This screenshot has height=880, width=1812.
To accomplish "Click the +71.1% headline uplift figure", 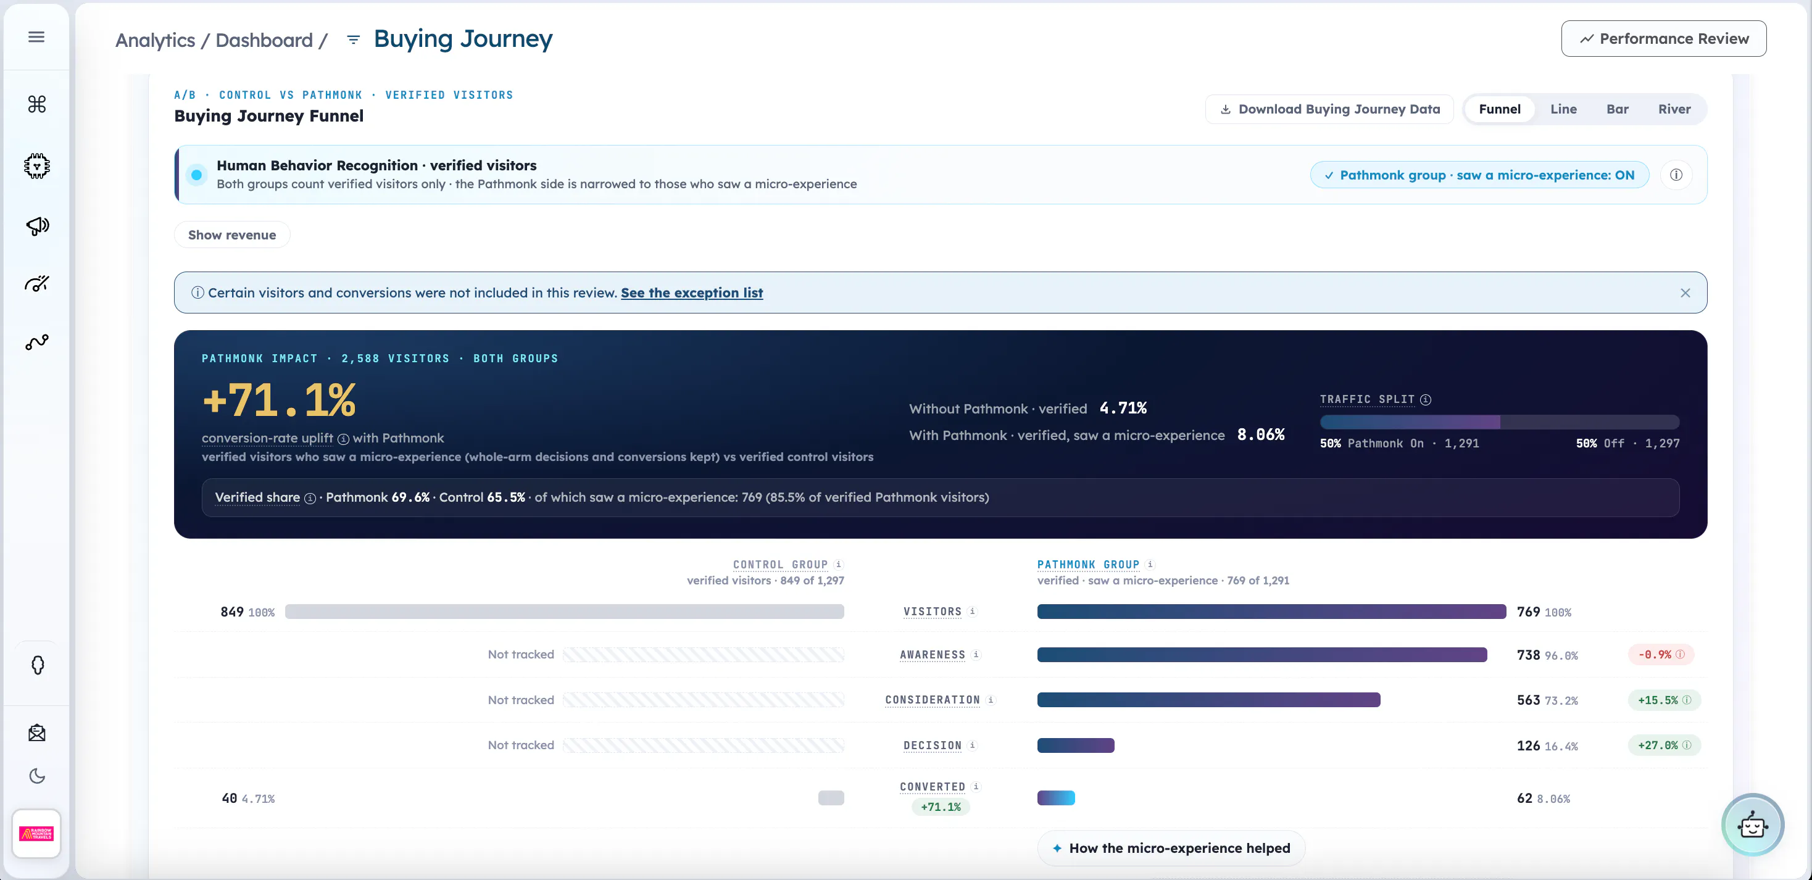I will click(x=278, y=401).
